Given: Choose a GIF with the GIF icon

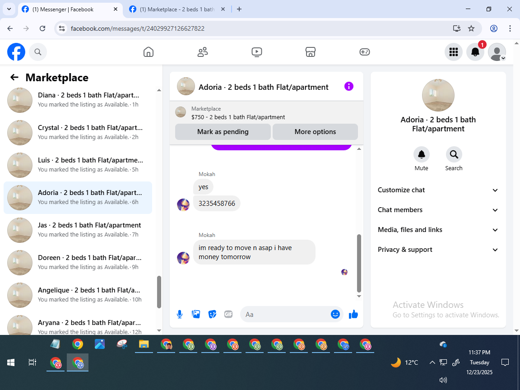Looking at the screenshot, I should tap(228, 314).
